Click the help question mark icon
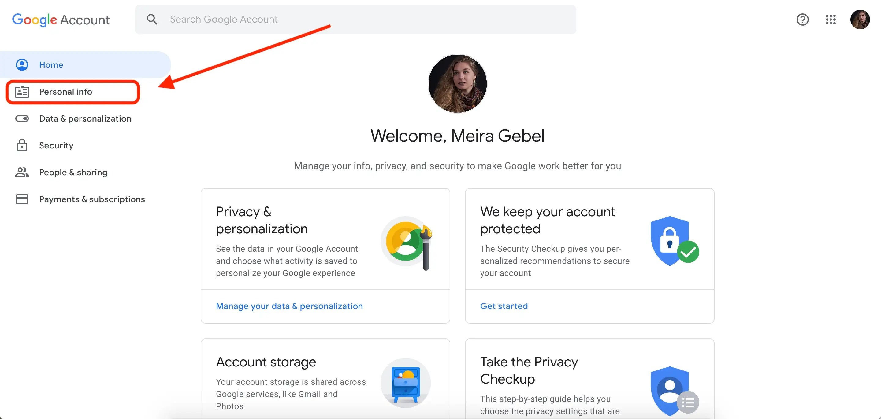 coord(802,20)
